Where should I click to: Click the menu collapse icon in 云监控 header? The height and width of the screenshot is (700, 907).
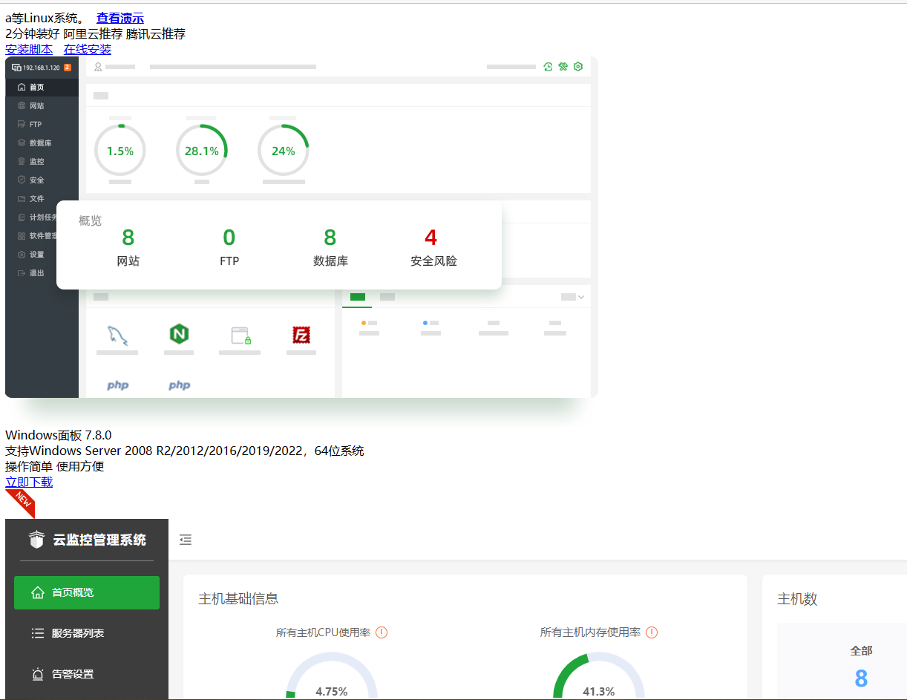(186, 540)
